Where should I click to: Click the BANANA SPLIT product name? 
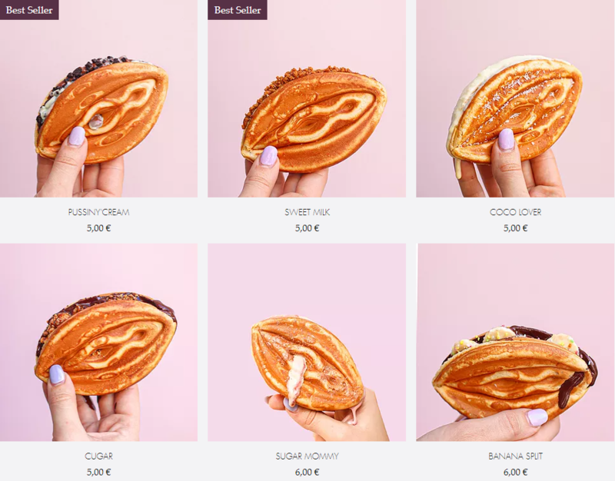[x=515, y=456]
